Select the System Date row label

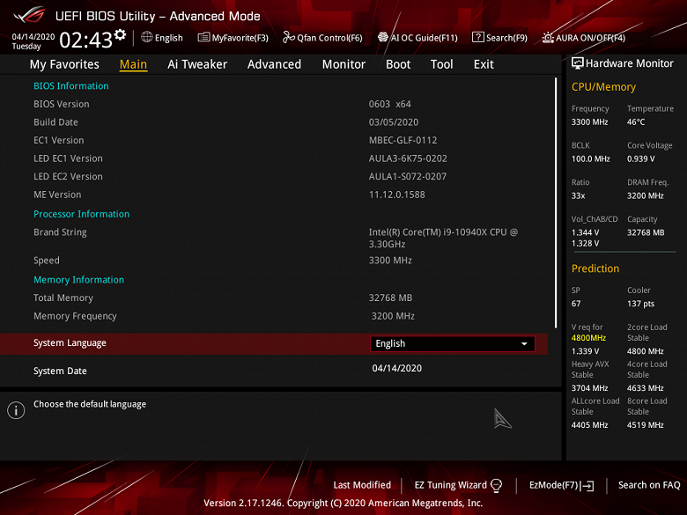(x=60, y=371)
